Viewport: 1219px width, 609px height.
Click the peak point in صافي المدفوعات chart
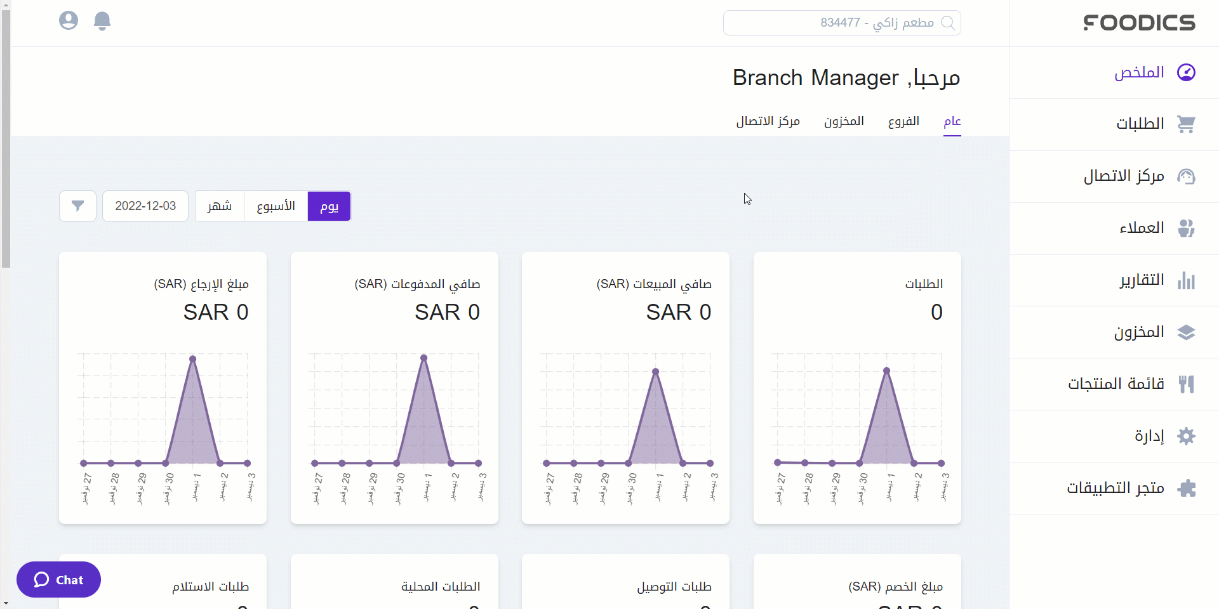(424, 358)
